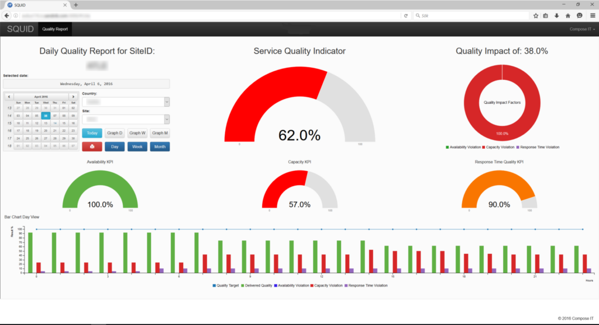Viewport: 599px width, 325px height.
Task: Open the Firefox hamburger menu
Action: pos(592,16)
